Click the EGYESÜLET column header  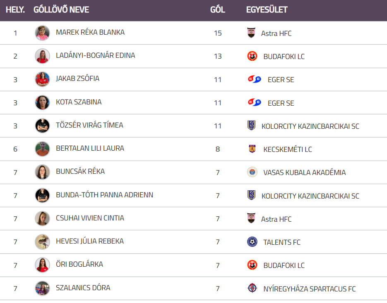(267, 10)
